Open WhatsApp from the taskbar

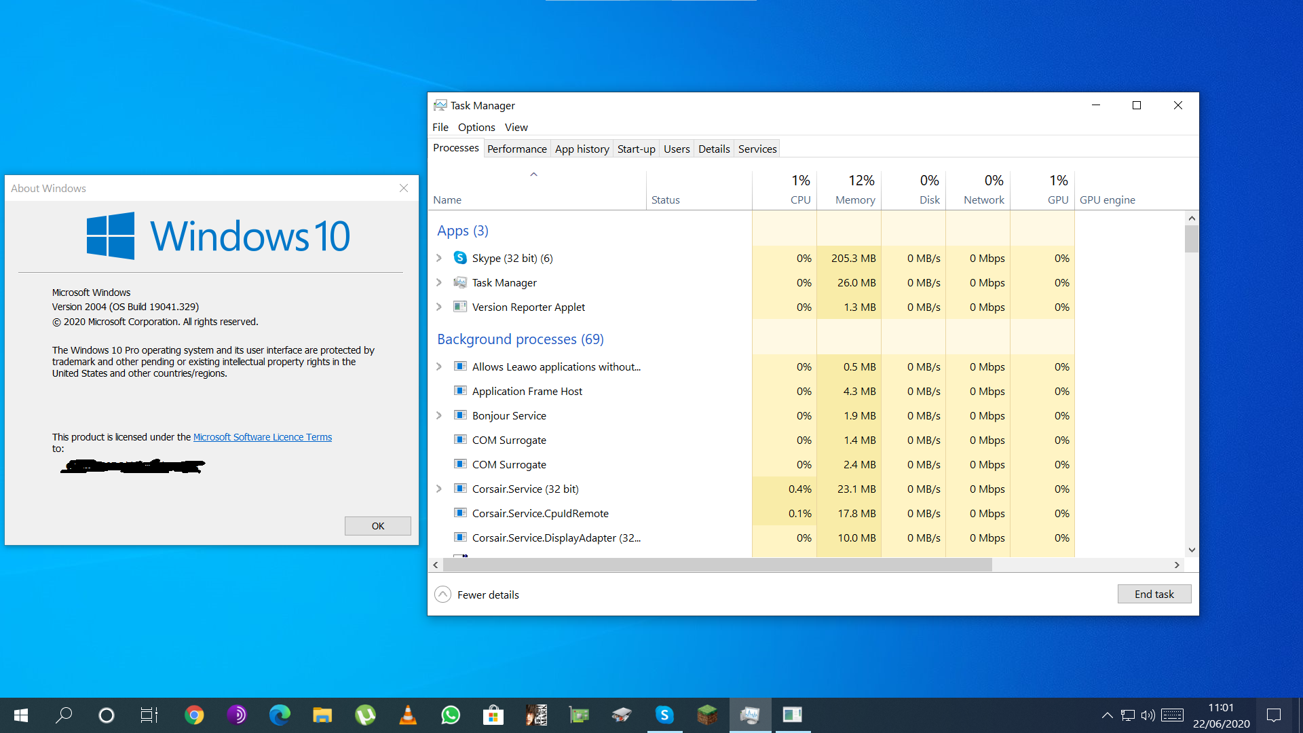point(451,715)
